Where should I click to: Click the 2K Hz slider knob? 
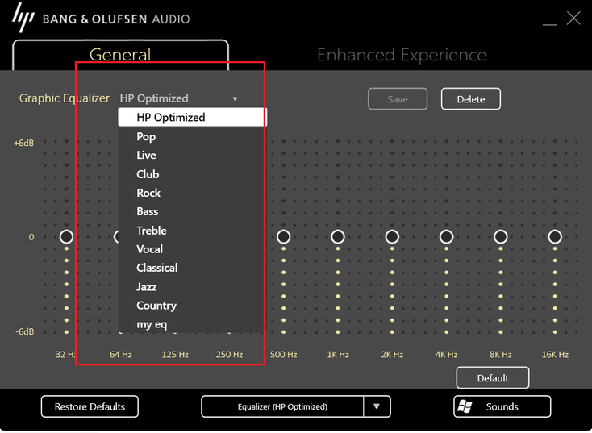click(392, 237)
